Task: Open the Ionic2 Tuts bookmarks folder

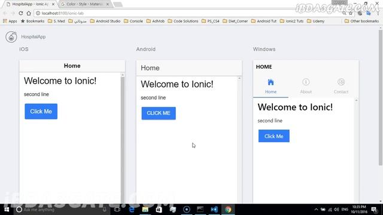Action: (x=291, y=21)
